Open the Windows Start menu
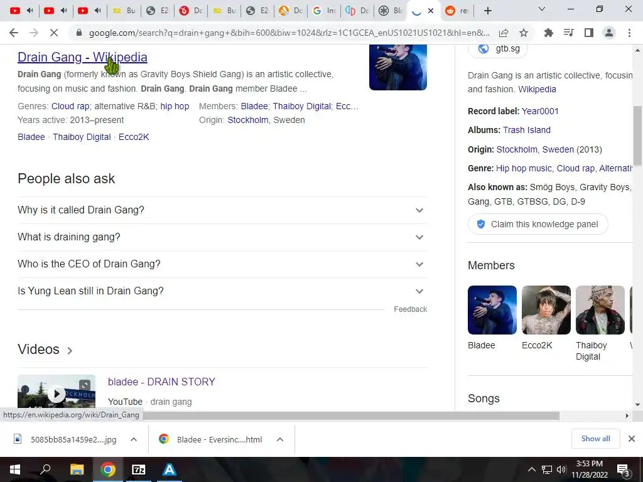The image size is (643, 482). point(15,469)
